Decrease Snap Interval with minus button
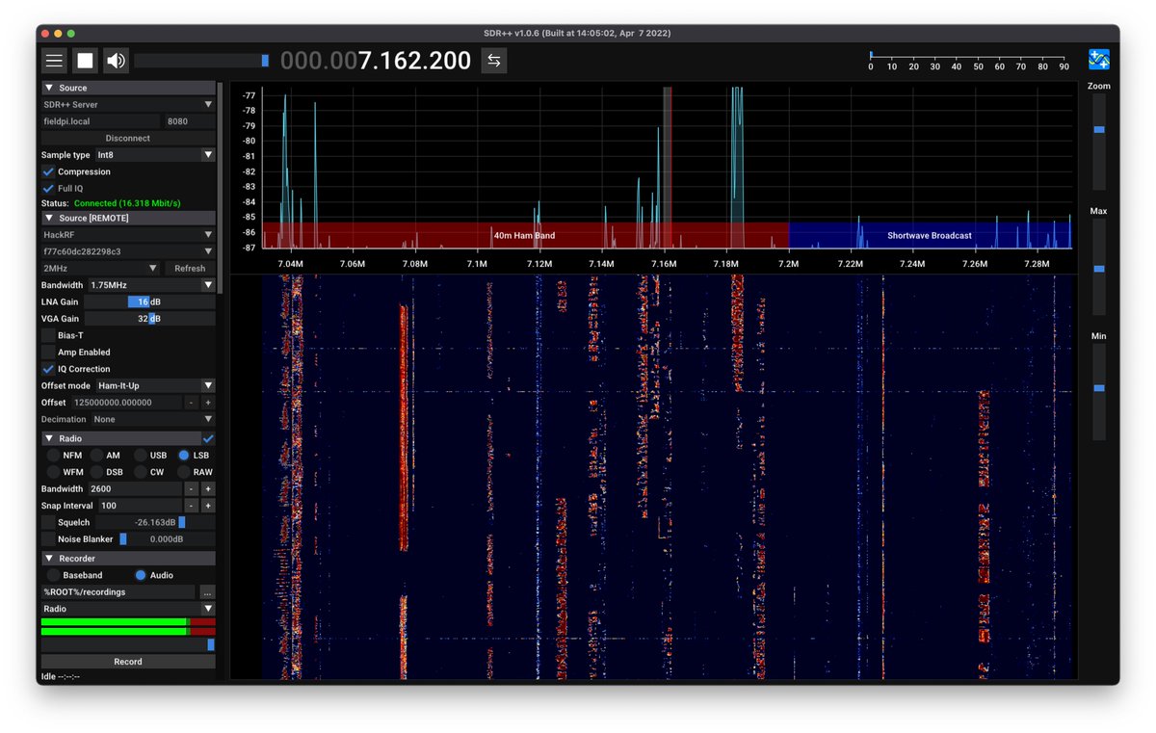Image resolution: width=1156 pixels, height=733 pixels. click(192, 506)
